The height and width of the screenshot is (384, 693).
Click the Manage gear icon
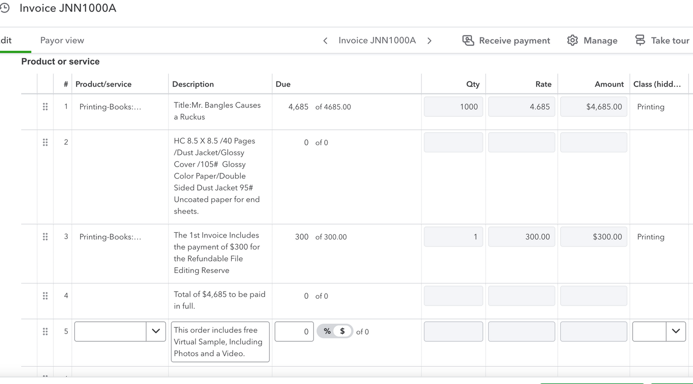coord(573,40)
